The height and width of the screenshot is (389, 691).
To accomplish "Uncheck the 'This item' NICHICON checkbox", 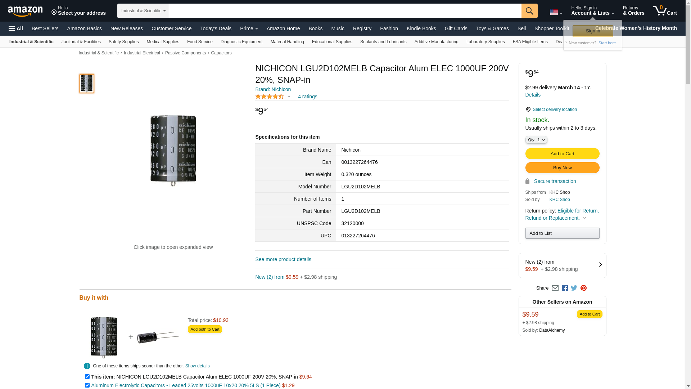I will tap(87, 377).
